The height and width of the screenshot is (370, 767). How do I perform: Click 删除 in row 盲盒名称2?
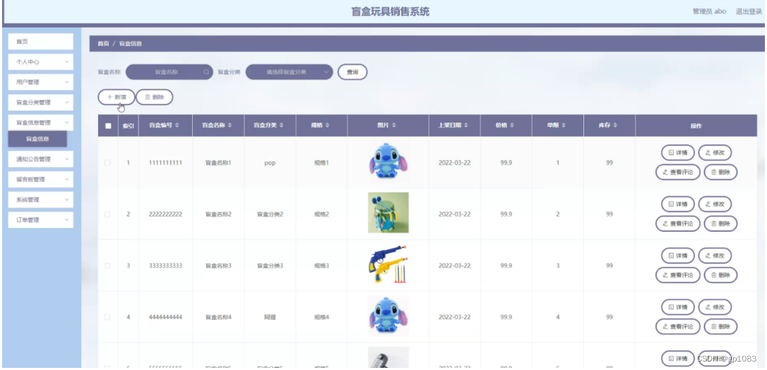(720, 223)
